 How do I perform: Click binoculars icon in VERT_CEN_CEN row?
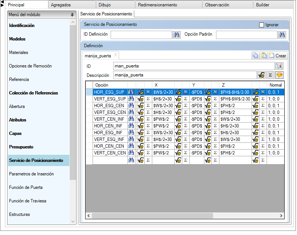(x=131, y=153)
